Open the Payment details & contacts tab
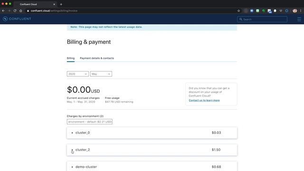 point(97,58)
